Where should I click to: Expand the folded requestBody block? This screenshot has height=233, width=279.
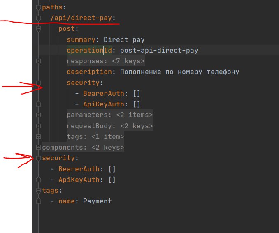(38, 126)
